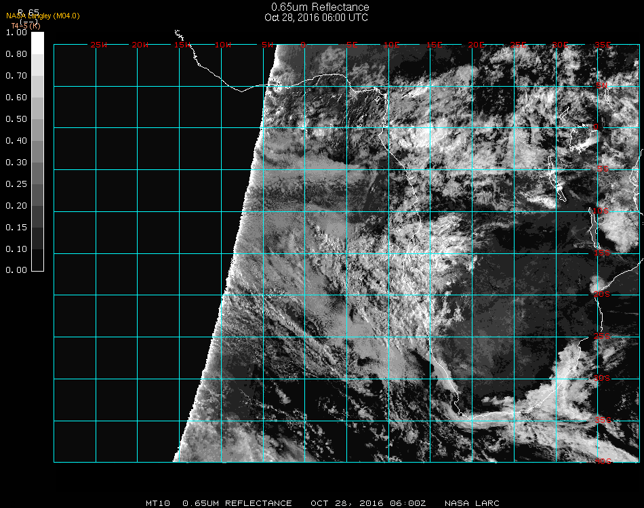This screenshot has width=644, height=508.
Task: Click the "NASA Langley (M04.0)" label
Action: pyautogui.click(x=43, y=16)
